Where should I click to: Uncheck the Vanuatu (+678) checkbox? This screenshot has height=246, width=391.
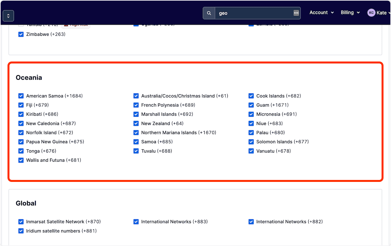point(251,151)
